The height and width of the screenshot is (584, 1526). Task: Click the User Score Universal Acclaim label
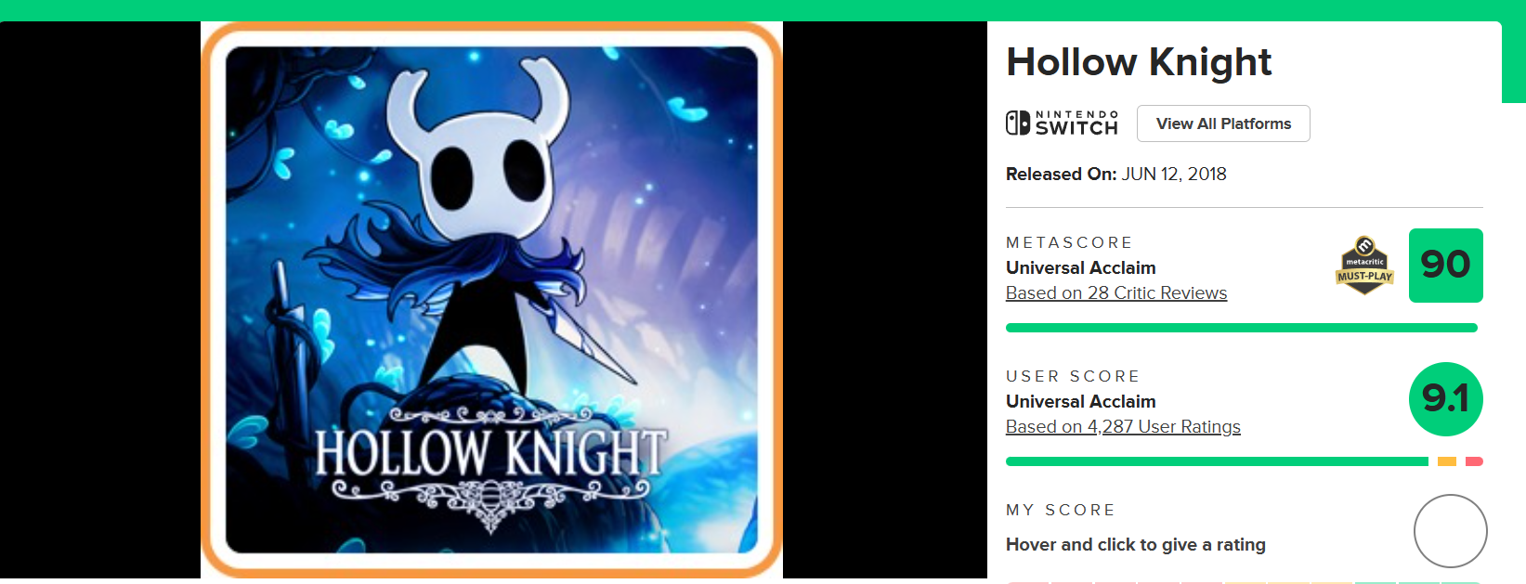click(1081, 401)
